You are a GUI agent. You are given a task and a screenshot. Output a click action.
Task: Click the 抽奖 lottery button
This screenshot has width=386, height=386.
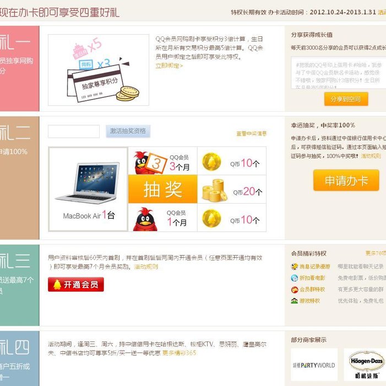163,189
